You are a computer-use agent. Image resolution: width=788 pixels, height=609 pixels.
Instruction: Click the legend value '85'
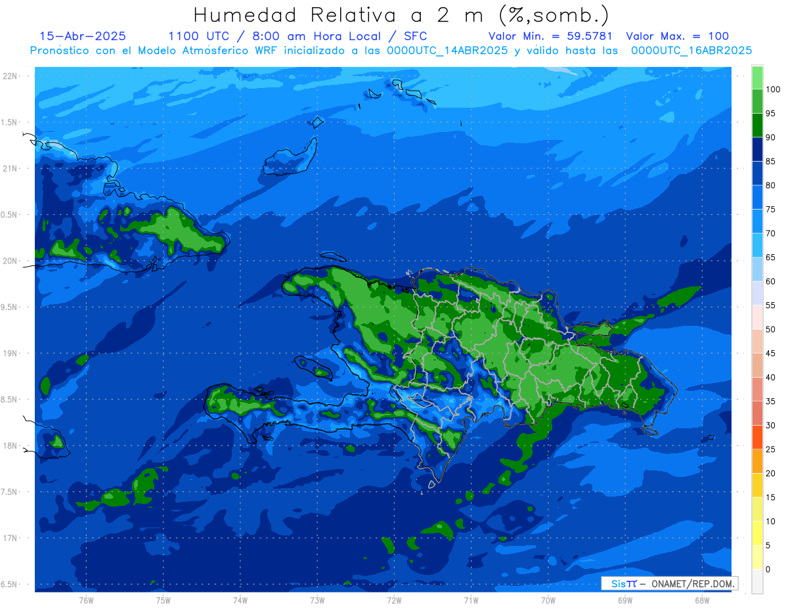(x=770, y=162)
